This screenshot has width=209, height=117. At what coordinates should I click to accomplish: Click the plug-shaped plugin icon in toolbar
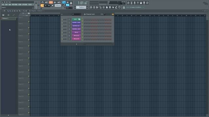[110, 7]
